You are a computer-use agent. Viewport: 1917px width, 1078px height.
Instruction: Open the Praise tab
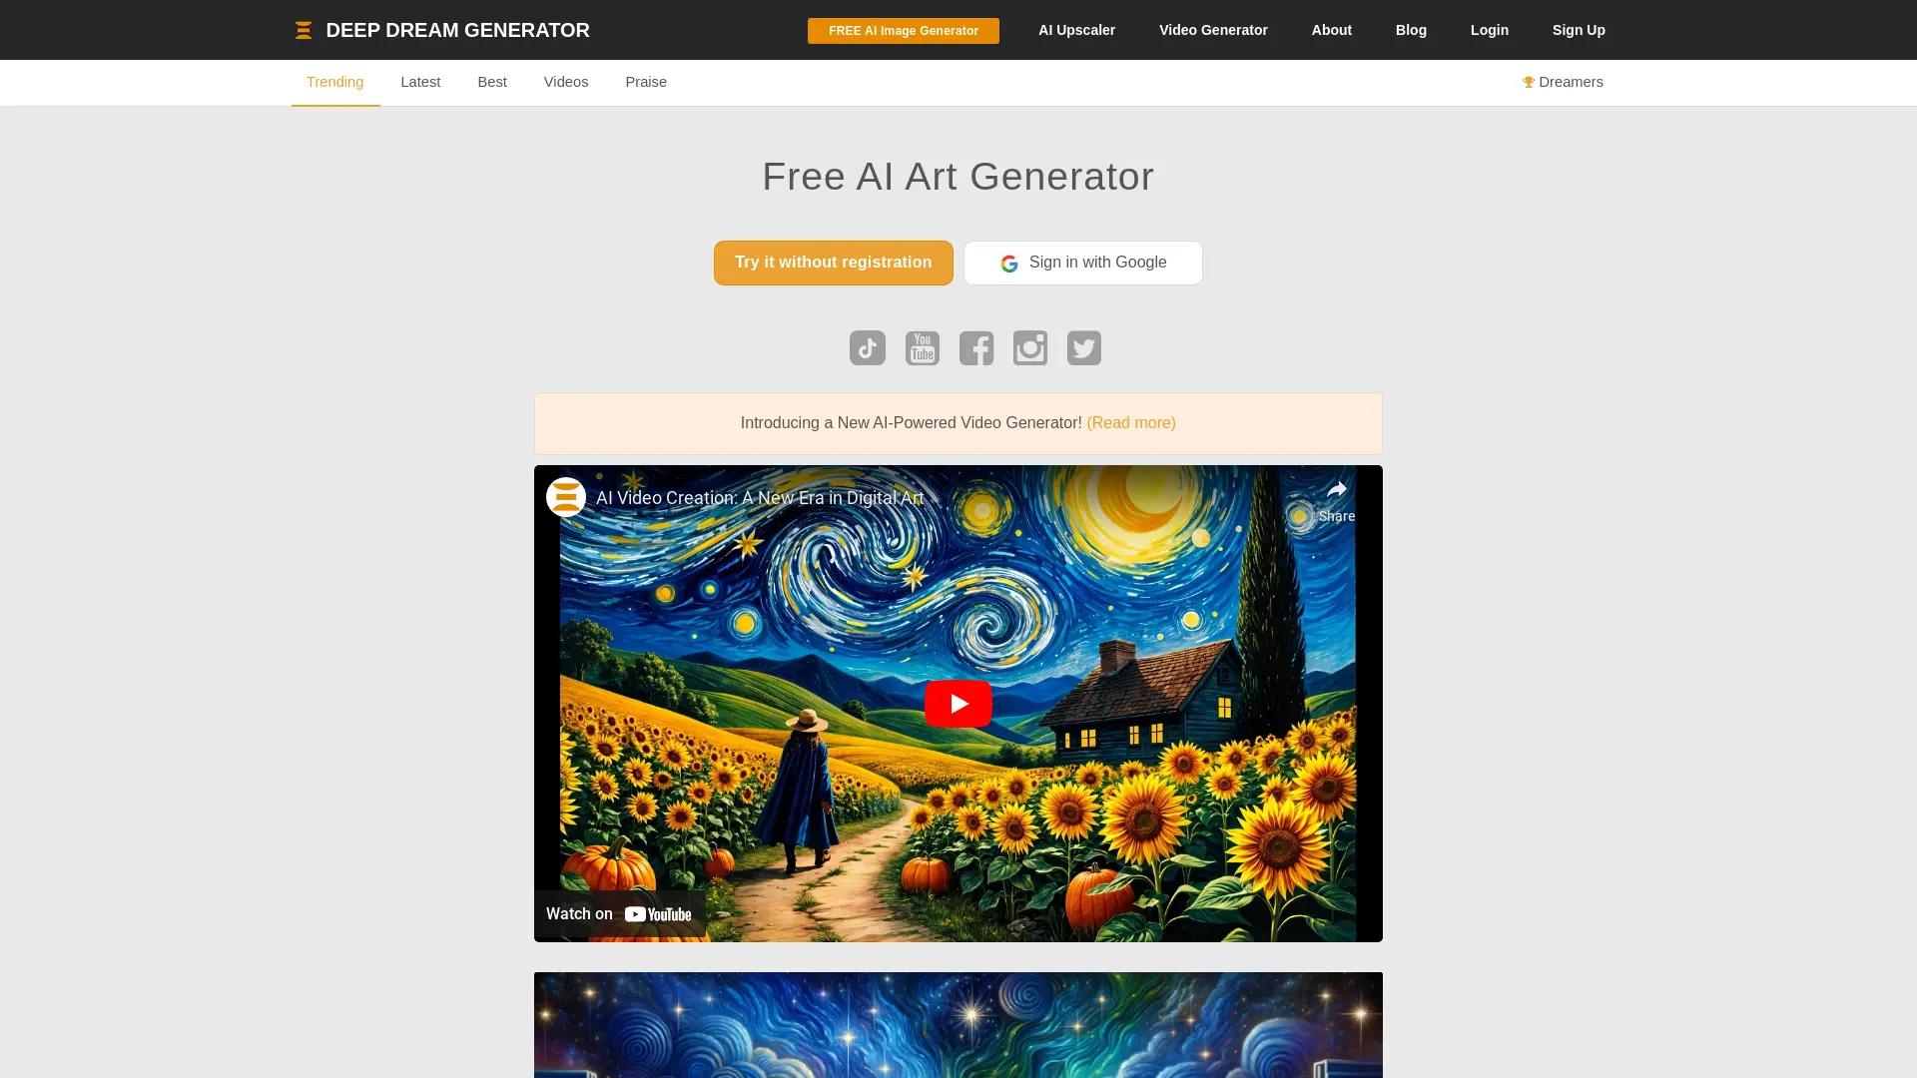click(646, 82)
